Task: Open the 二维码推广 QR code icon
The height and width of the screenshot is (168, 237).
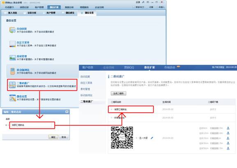Action: [12, 85]
